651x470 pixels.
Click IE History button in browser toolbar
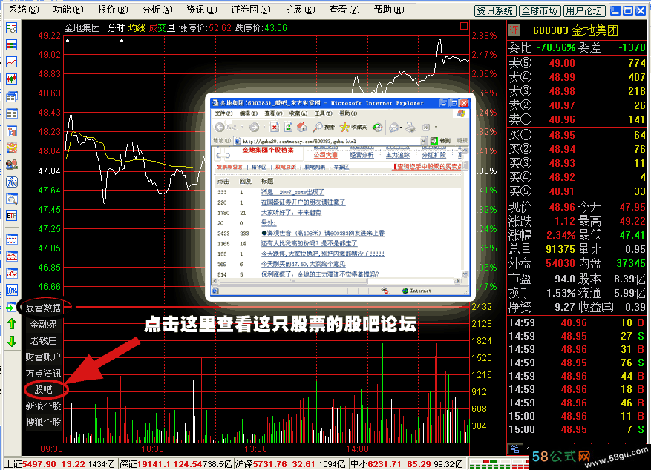click(377, 128)
